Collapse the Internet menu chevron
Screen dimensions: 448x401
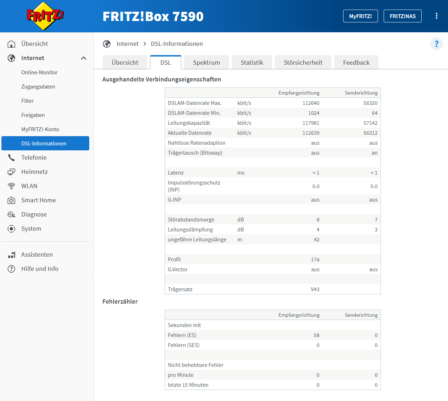tap(84, 58)
